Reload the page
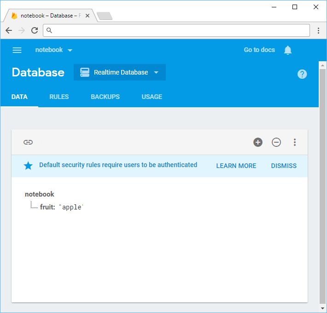 click(35, 30)
